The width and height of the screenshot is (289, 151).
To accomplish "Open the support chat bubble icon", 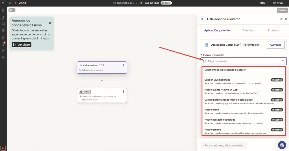I will [282, 145].
